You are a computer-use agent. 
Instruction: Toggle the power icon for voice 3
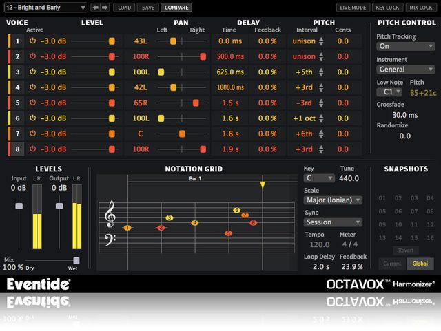[33, 72]
